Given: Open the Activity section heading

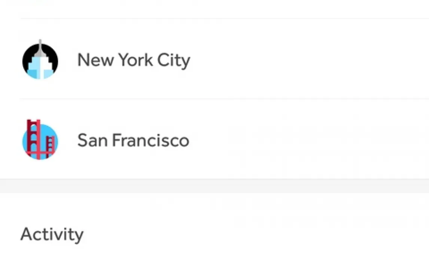Looking at the screenshot, I should [x=52, y=234].
